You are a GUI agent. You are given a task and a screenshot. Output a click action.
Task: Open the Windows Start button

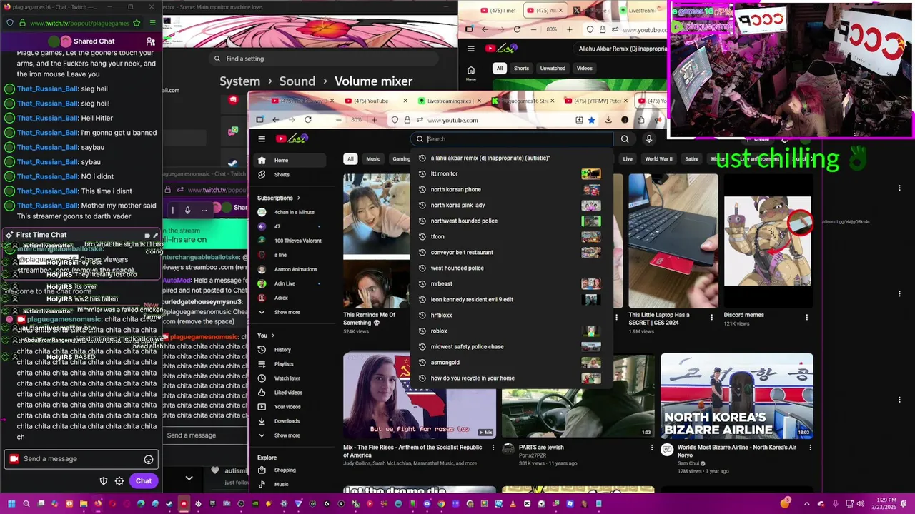[11, 504]
